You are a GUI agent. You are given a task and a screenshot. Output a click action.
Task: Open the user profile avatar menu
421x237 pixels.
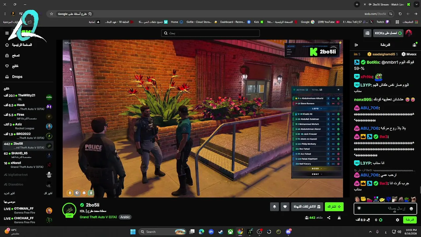409,33
